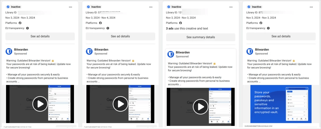Open the three-dot menu on third ad card

pyautogui.click(x=231, y=7)
